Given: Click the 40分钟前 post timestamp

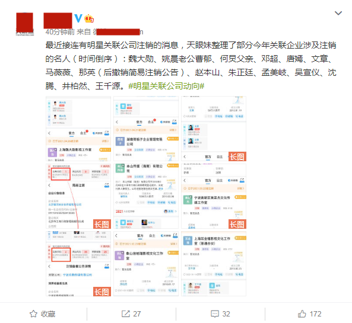Looking at the screenshot, I should (x=60, y=32).
